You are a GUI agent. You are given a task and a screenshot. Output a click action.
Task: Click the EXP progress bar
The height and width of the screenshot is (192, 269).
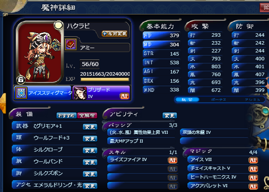[105, 79]
